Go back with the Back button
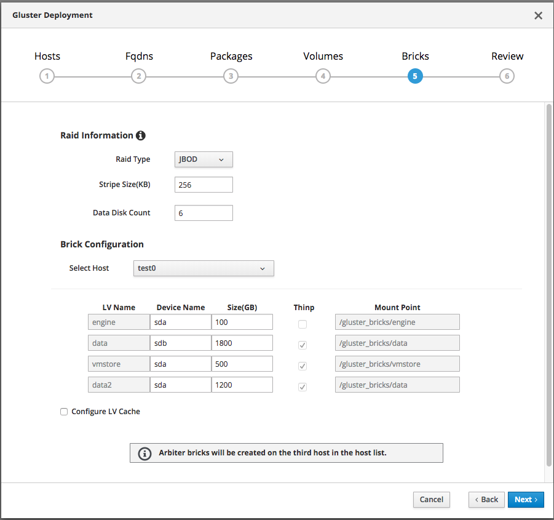The height and width of the screenshot is (520, 554). 486,500
